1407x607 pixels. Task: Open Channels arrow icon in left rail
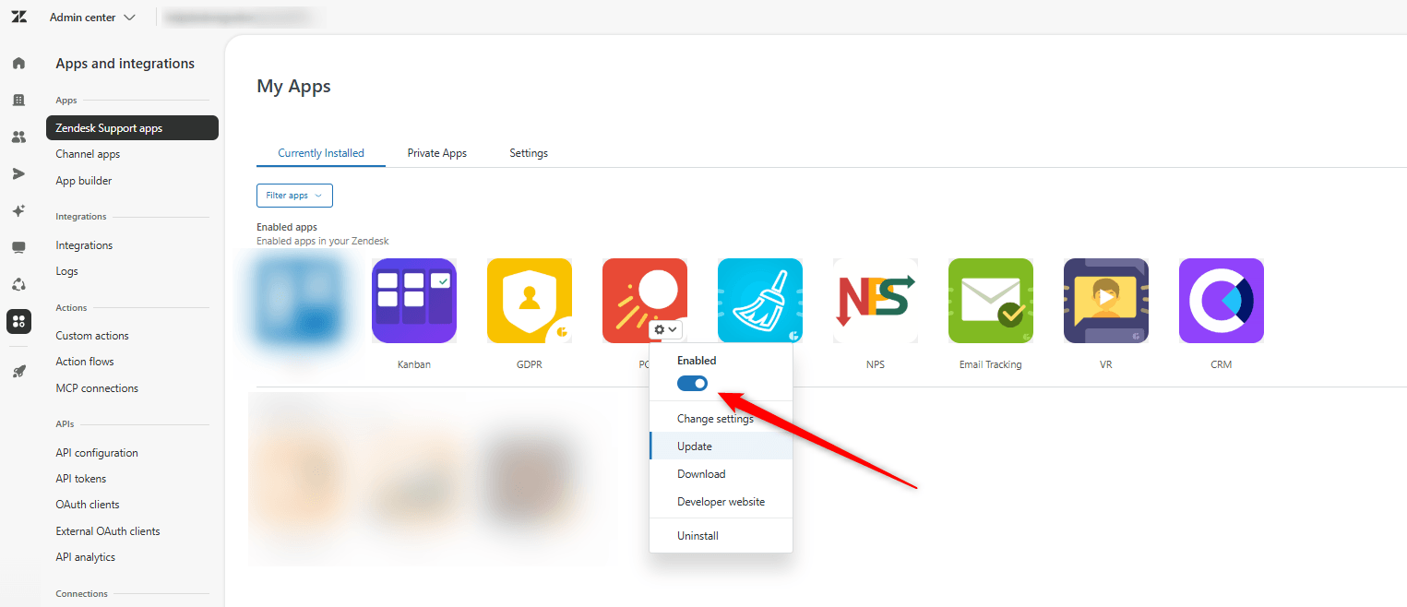18,173
